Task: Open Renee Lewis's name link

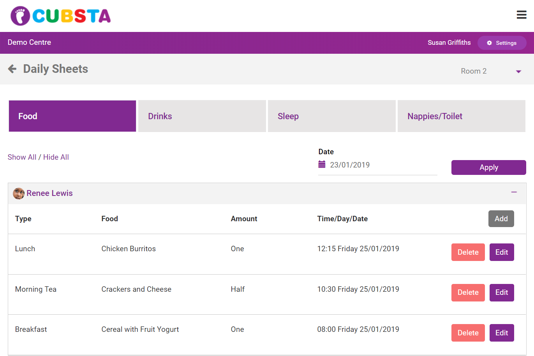Action: 49,193
